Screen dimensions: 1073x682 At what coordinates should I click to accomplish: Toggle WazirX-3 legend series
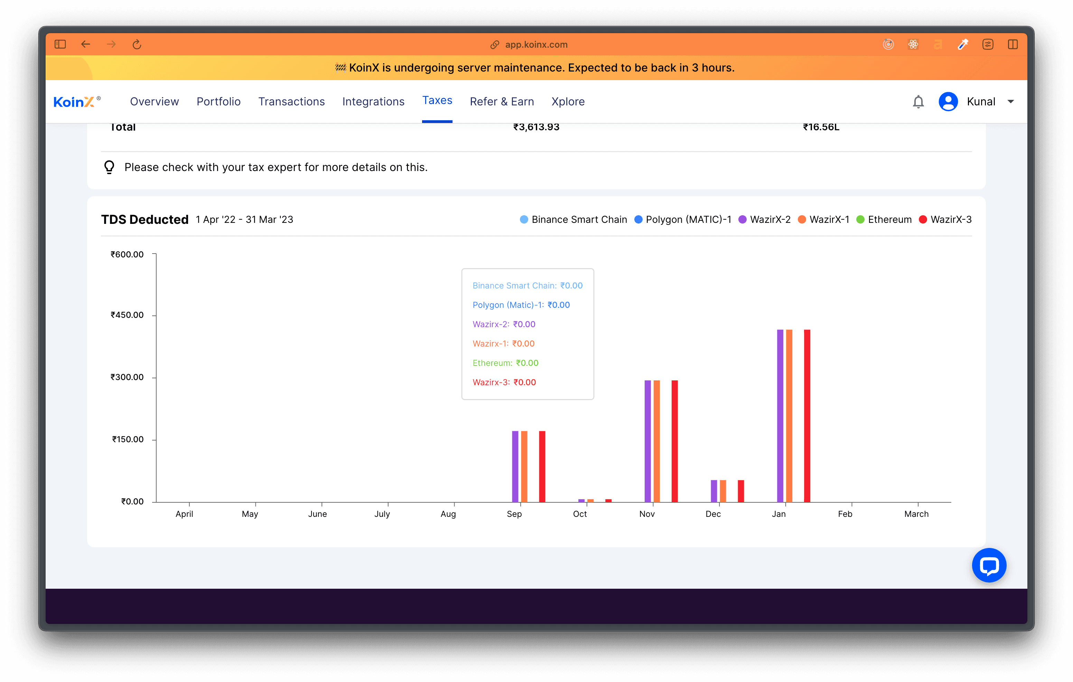945,219
